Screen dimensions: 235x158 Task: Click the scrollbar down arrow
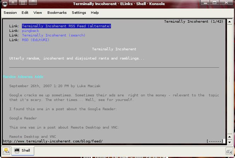pos(230,137)
